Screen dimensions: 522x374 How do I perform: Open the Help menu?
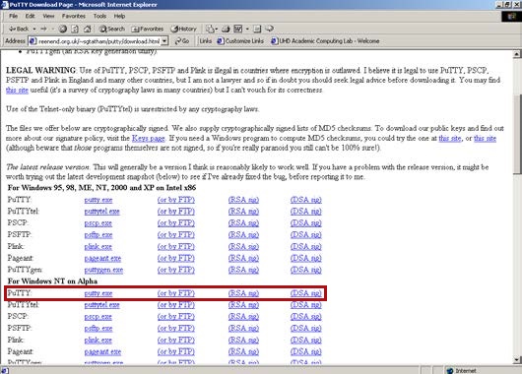[x=119, y=16]
